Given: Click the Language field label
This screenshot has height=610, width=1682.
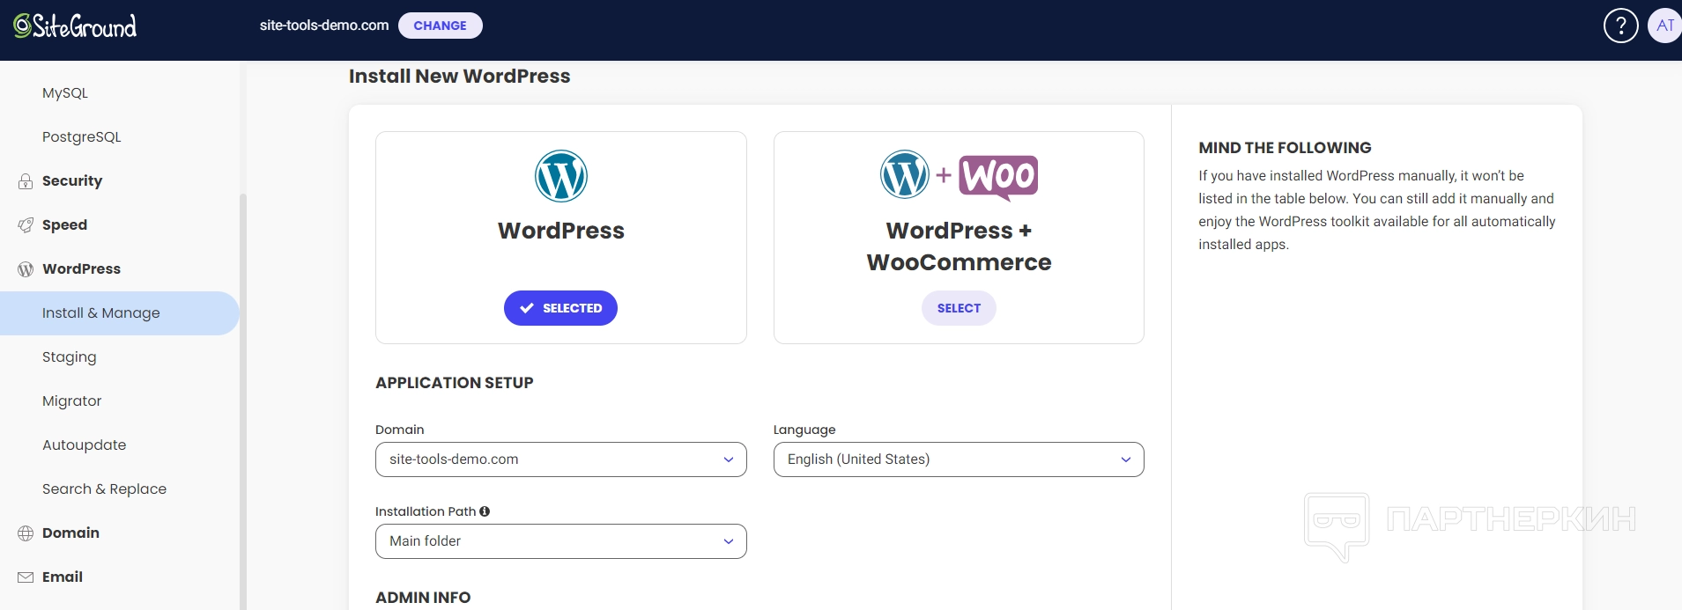Looking at the screenshot, I should 804,430.
